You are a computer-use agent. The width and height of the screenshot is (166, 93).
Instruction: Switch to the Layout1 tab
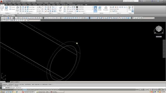click(x=12, y=82)
